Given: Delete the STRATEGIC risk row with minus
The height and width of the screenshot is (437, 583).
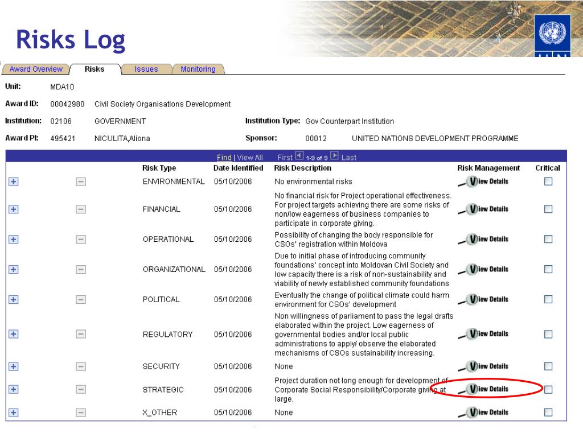Looking at the screenshot, I should [81, 389].
